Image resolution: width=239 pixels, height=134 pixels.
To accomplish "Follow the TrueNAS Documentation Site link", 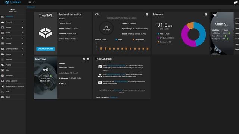I will pyautogui.click(x=116, y=66).
